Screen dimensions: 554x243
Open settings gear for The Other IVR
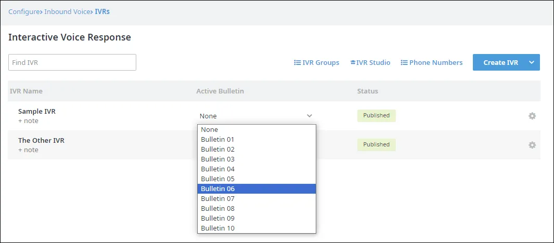532,145
